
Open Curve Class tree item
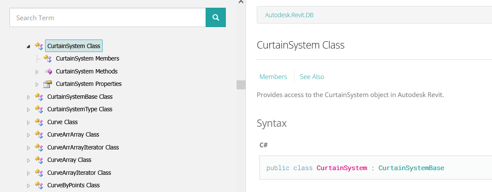[x=62, y=122]
